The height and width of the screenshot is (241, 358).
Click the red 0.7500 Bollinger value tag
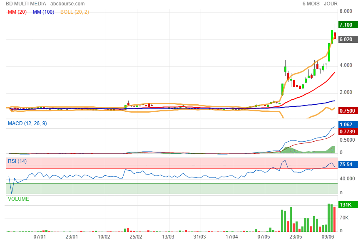(x=348, y=111)
